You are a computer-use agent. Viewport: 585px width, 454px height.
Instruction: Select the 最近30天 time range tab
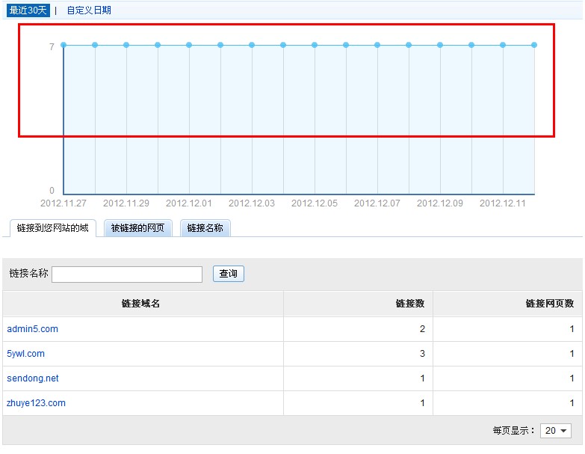(28, 10)
